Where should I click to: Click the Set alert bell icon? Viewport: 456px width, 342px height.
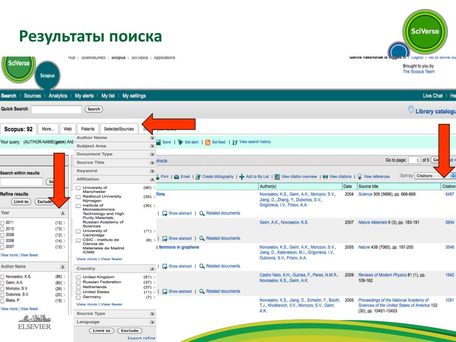(x=180, y=142)
